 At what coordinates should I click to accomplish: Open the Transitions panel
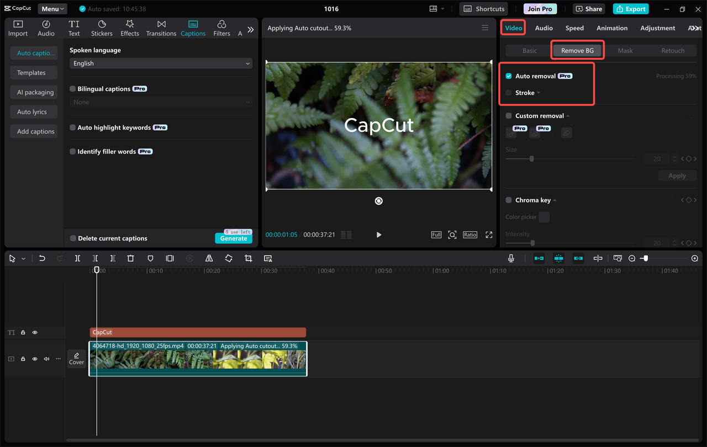(161, 28)
